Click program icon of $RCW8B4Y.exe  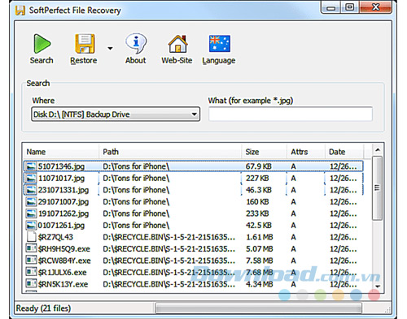[x=31, y=260]
